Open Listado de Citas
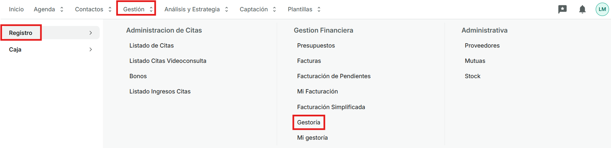 coord(152,46)
